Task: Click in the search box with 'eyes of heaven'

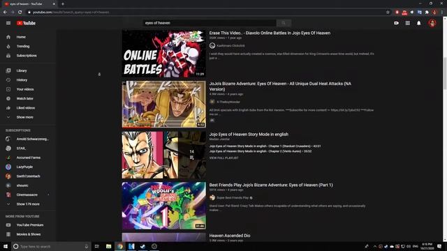Action: pyautogui.click(x=210, y=23)
